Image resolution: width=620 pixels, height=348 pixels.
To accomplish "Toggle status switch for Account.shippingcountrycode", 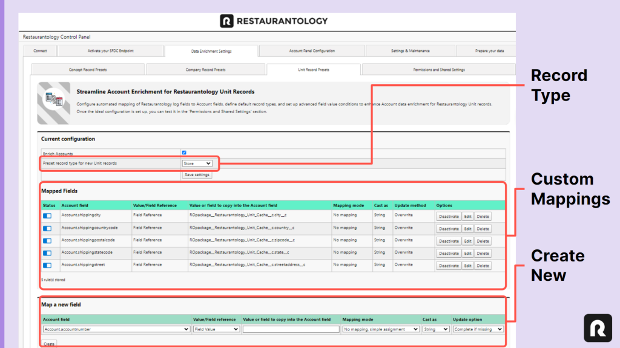I will pyautogui.click(x=47, y=229).
